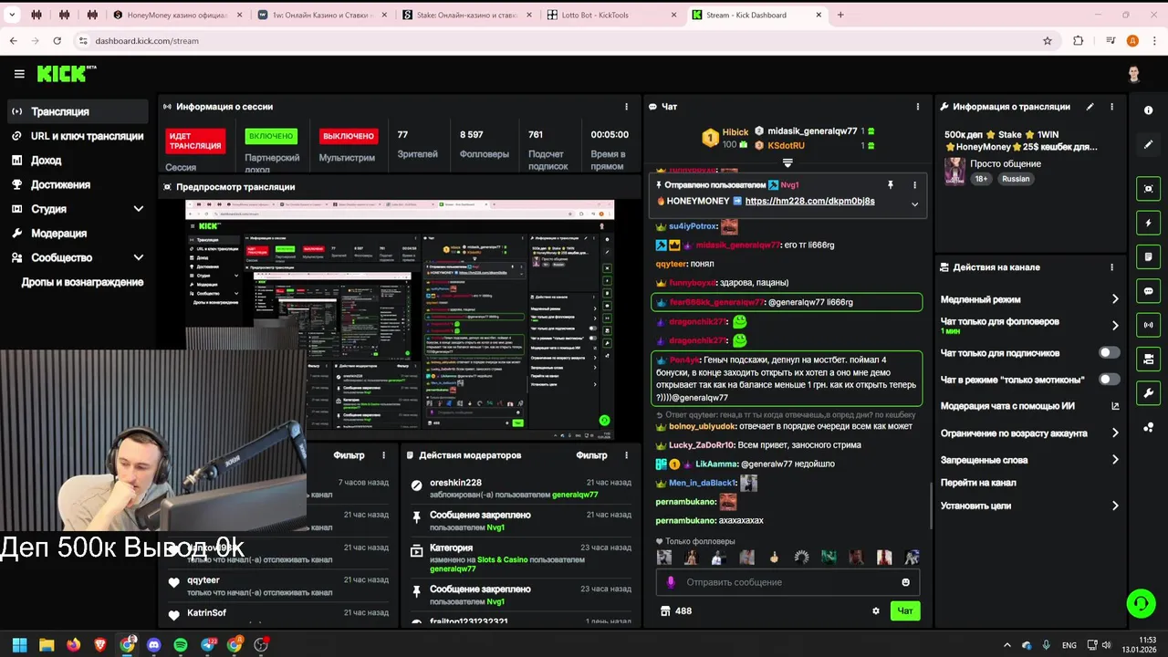Focus the Отправить сообщение chat input
This screenshot has height=657, width=1168.
pos(787,582)
